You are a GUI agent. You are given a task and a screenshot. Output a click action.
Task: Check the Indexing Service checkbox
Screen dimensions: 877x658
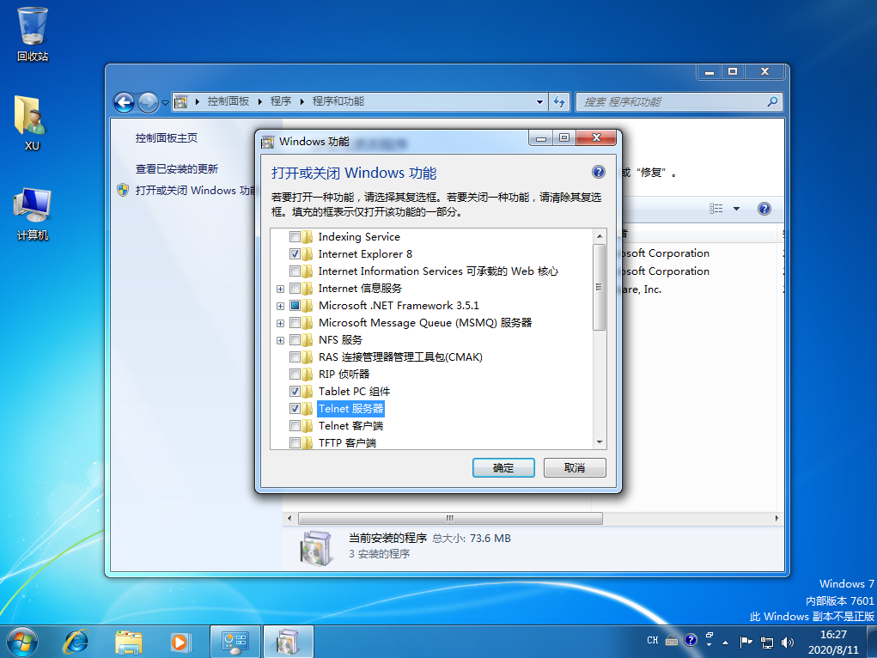point(295,237)
